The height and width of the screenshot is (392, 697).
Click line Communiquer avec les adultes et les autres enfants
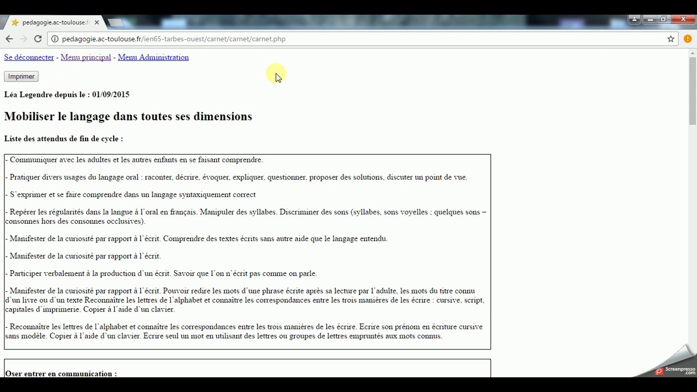(134, 160)
